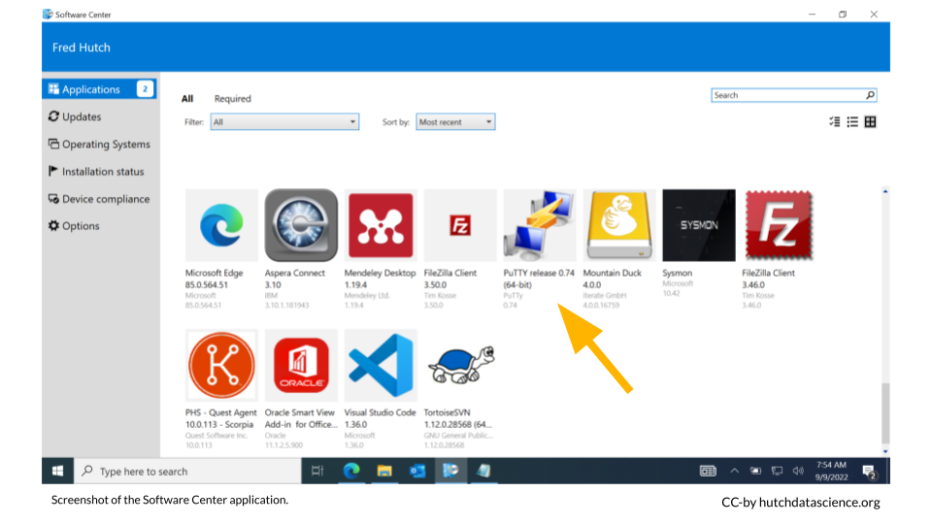Click the TortoiseSVN 1.12.0.28568 label
This screenshot has height=524, width=932.
[x=457, y=418]
